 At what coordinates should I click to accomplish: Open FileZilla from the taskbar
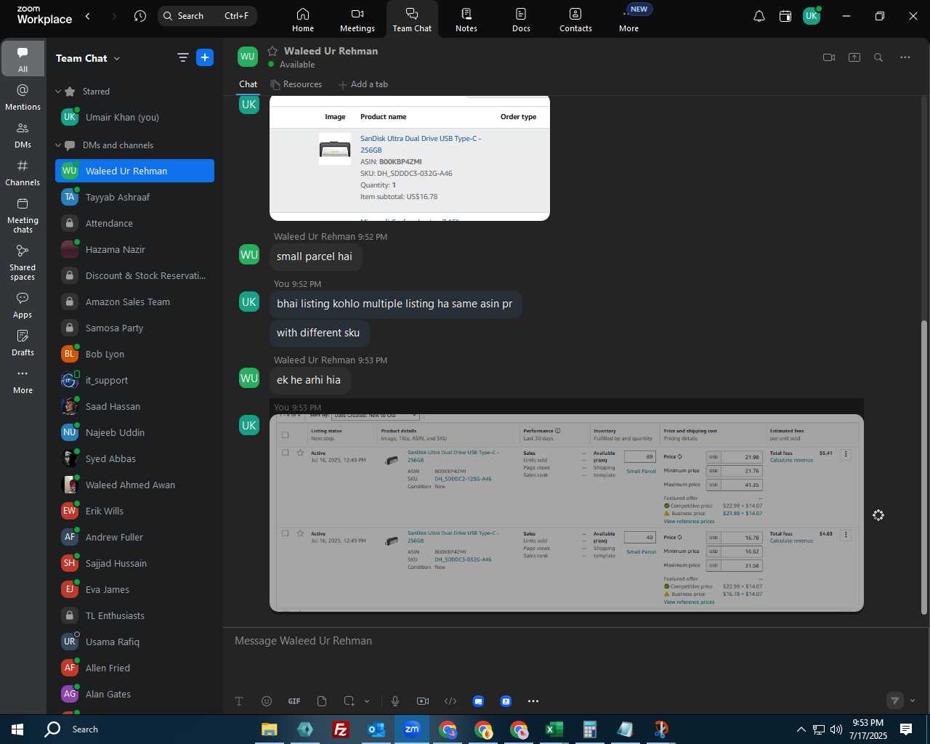point(340,729)
